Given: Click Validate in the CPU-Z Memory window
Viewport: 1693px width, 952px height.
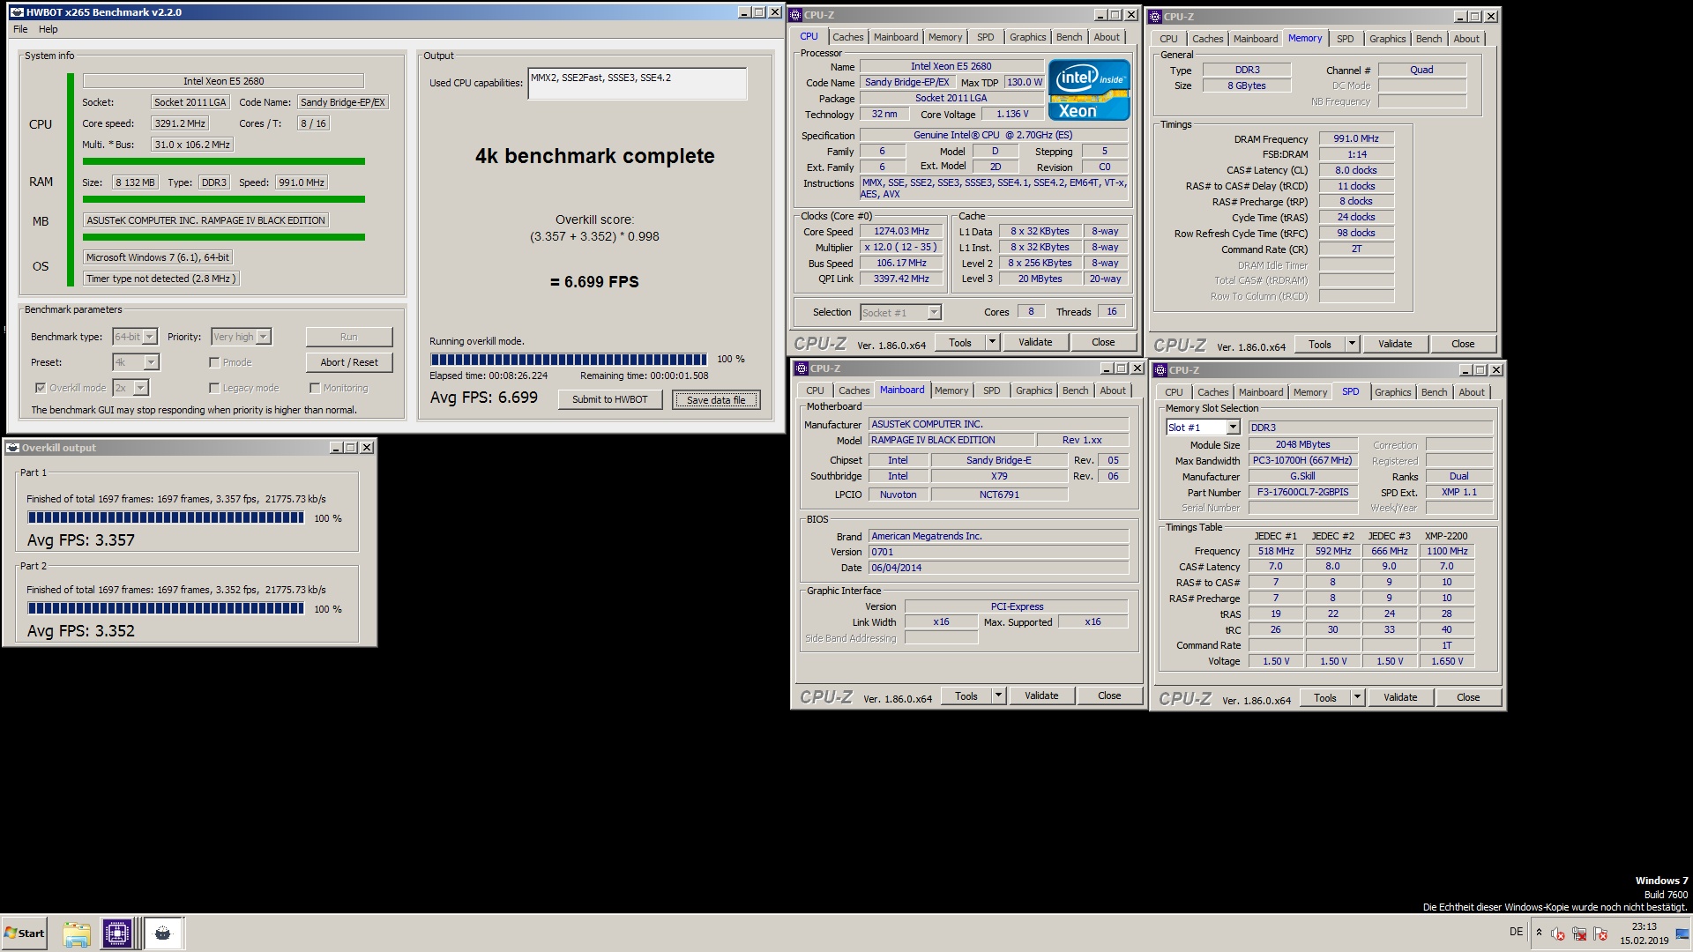Looking at the screenshot, I should pos(1395,345).
